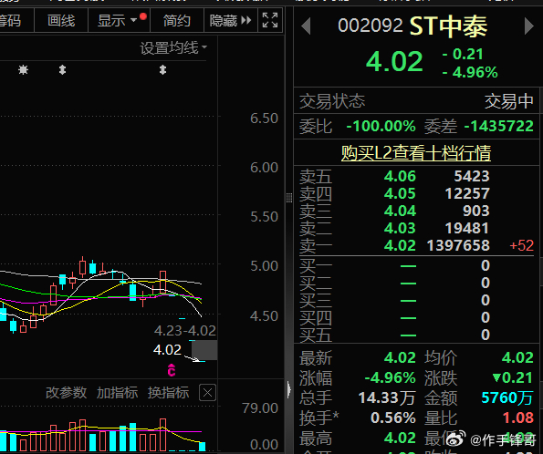Click the sun-shaped event marker on chart

tap(23, 70)
